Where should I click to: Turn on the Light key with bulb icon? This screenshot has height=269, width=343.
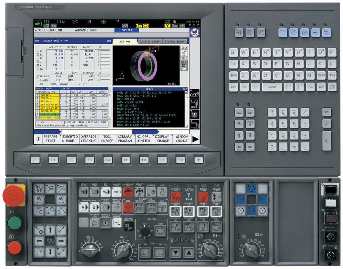162,192
